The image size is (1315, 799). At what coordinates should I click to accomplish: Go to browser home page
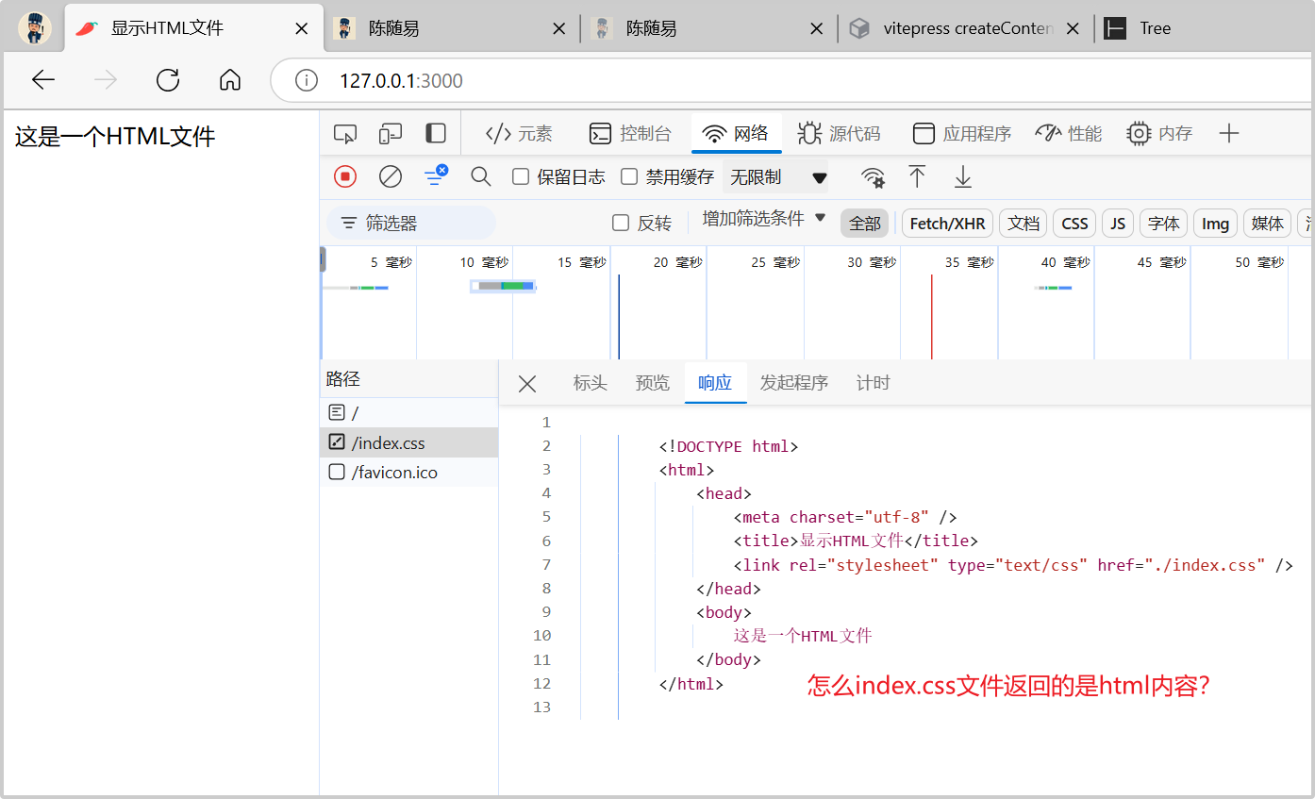(230, 80)
